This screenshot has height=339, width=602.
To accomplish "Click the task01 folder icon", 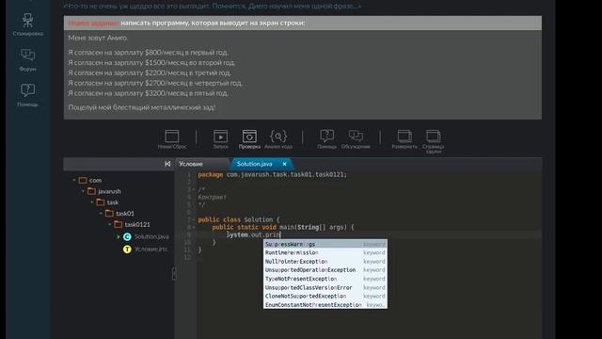I will [x=109, y=213].
